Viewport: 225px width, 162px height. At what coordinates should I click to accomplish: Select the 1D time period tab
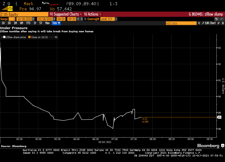click(x=3, y=23)
